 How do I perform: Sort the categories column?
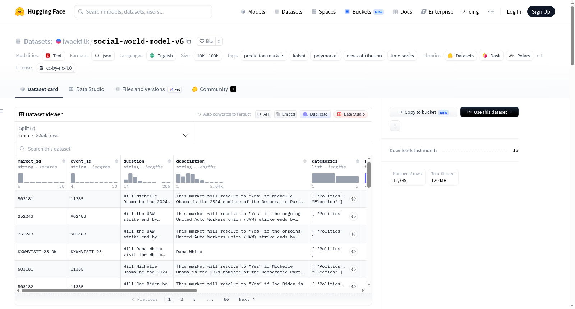[x=358, y=161]
